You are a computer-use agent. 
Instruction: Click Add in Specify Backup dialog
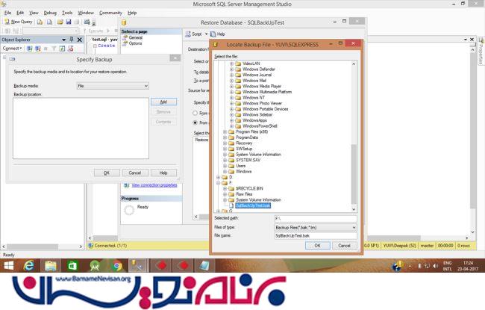(163, 102)
